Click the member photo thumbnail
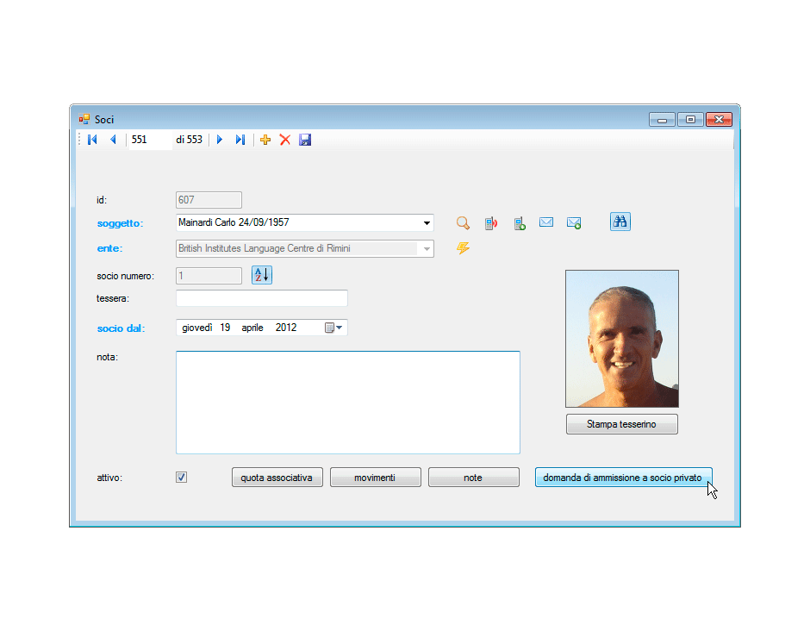The image size is (810, 631). [622, 339]
